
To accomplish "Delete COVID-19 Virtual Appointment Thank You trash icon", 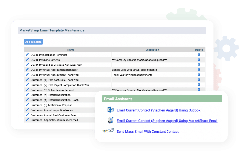I will pyautogui.click(x=199, y=74).
